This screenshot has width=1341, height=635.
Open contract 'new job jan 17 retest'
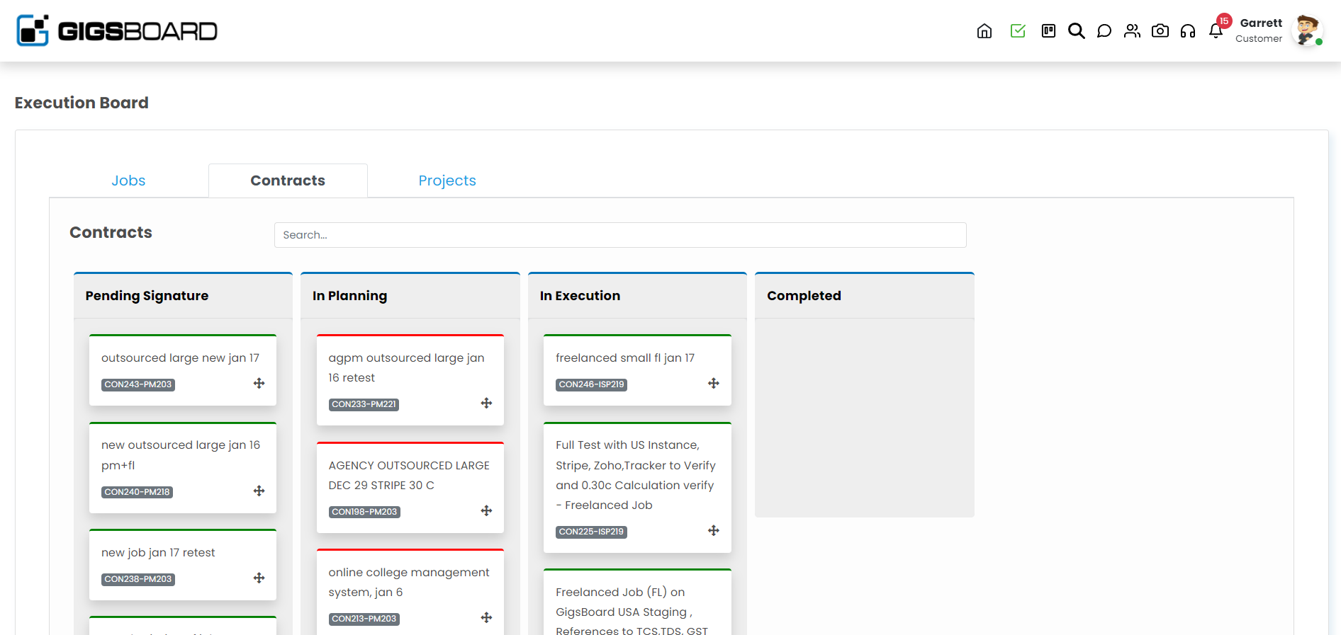click(x=158, y=553)
